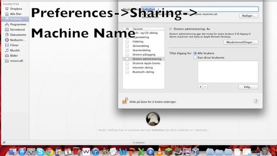Enable the Fildeling checkbox
Image resolution: width=277 pixels, height=156 pixels.
coord(127,42)
